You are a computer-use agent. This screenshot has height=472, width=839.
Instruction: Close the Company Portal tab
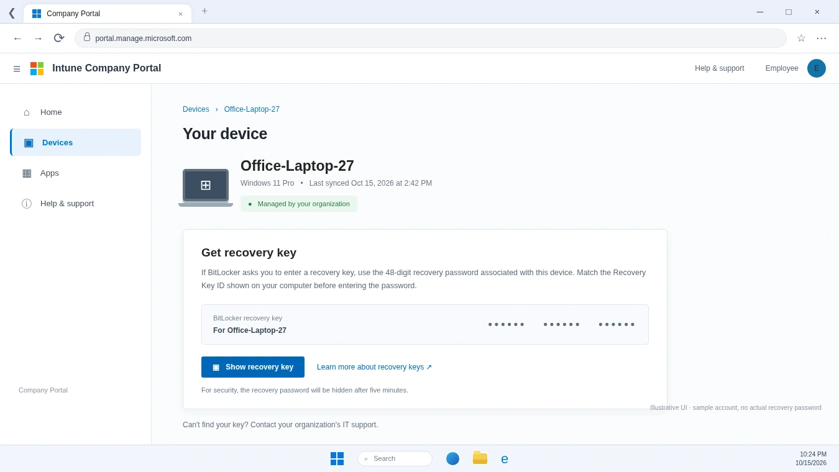coord(181,14)
